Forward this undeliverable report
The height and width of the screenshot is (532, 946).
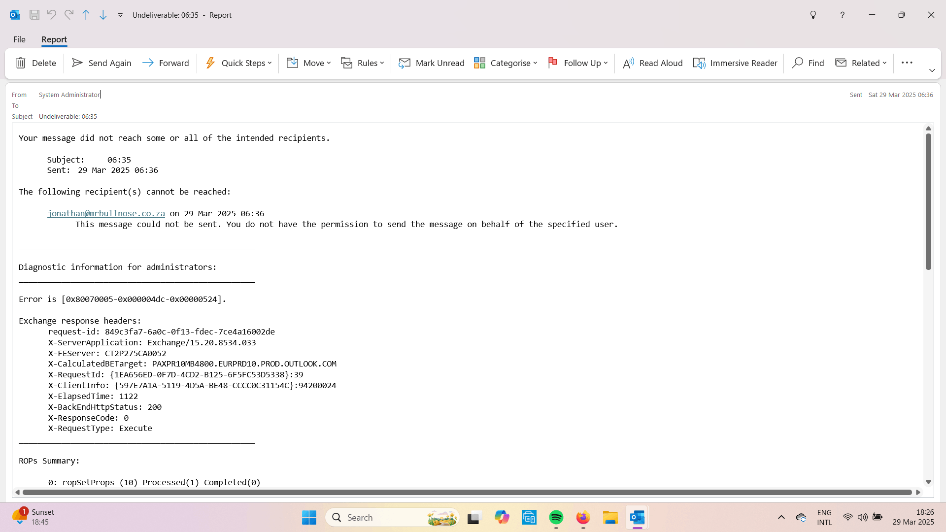coord(166,63)
